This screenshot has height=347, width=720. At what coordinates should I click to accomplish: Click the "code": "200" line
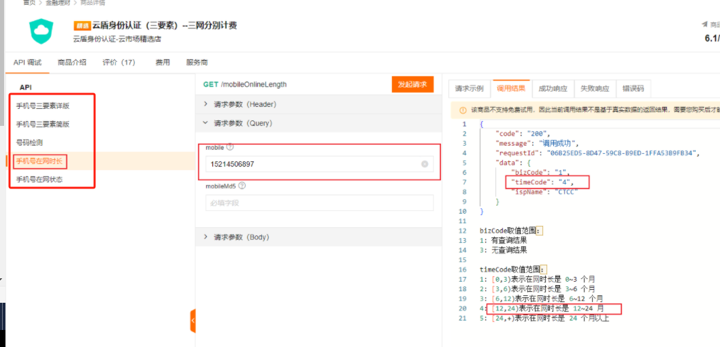523,134
